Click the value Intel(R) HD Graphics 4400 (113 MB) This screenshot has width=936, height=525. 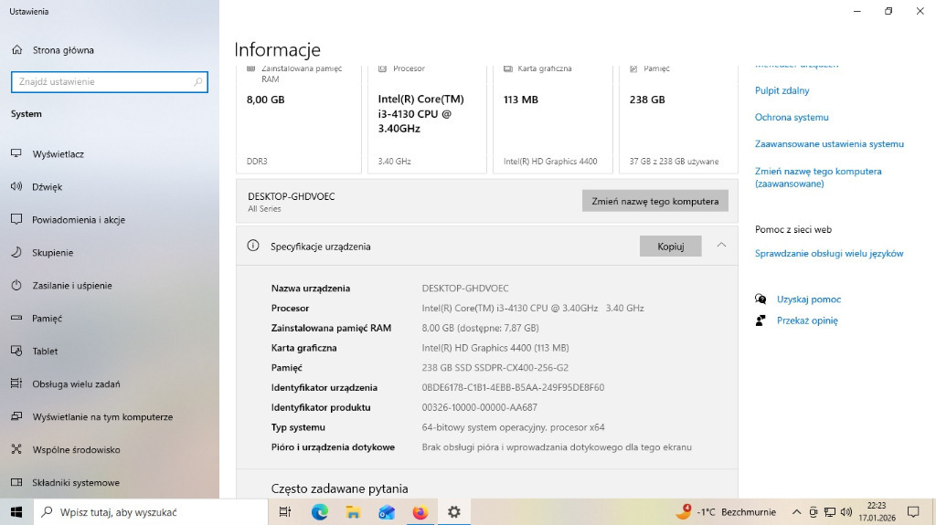[495, 348]
